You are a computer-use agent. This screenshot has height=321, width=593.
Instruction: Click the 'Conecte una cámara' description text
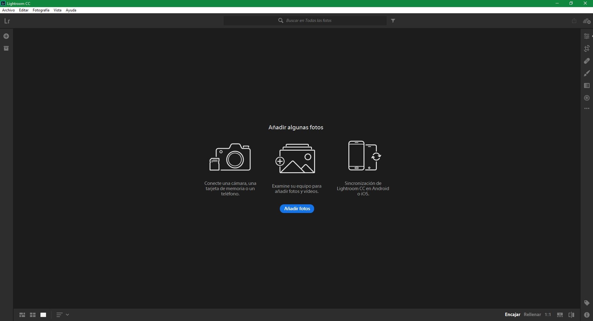pyautogui.click(x=230, y=189)
